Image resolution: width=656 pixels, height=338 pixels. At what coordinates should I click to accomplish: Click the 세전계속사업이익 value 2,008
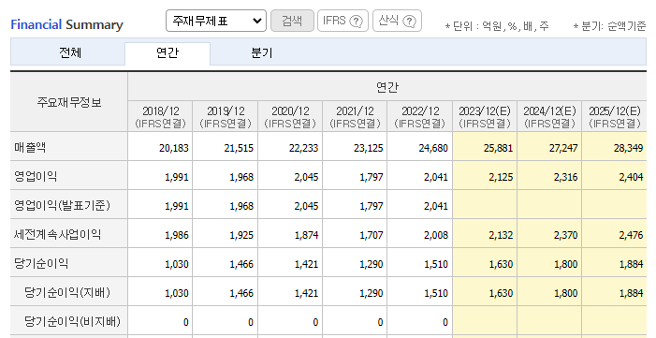[436, 235]
